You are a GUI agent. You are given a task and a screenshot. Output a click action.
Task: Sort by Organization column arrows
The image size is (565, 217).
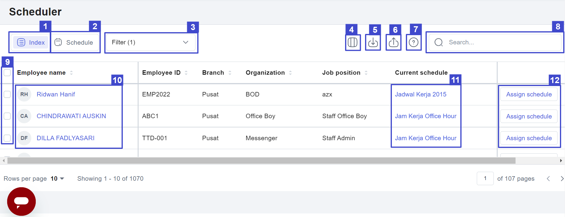point(290,73)
